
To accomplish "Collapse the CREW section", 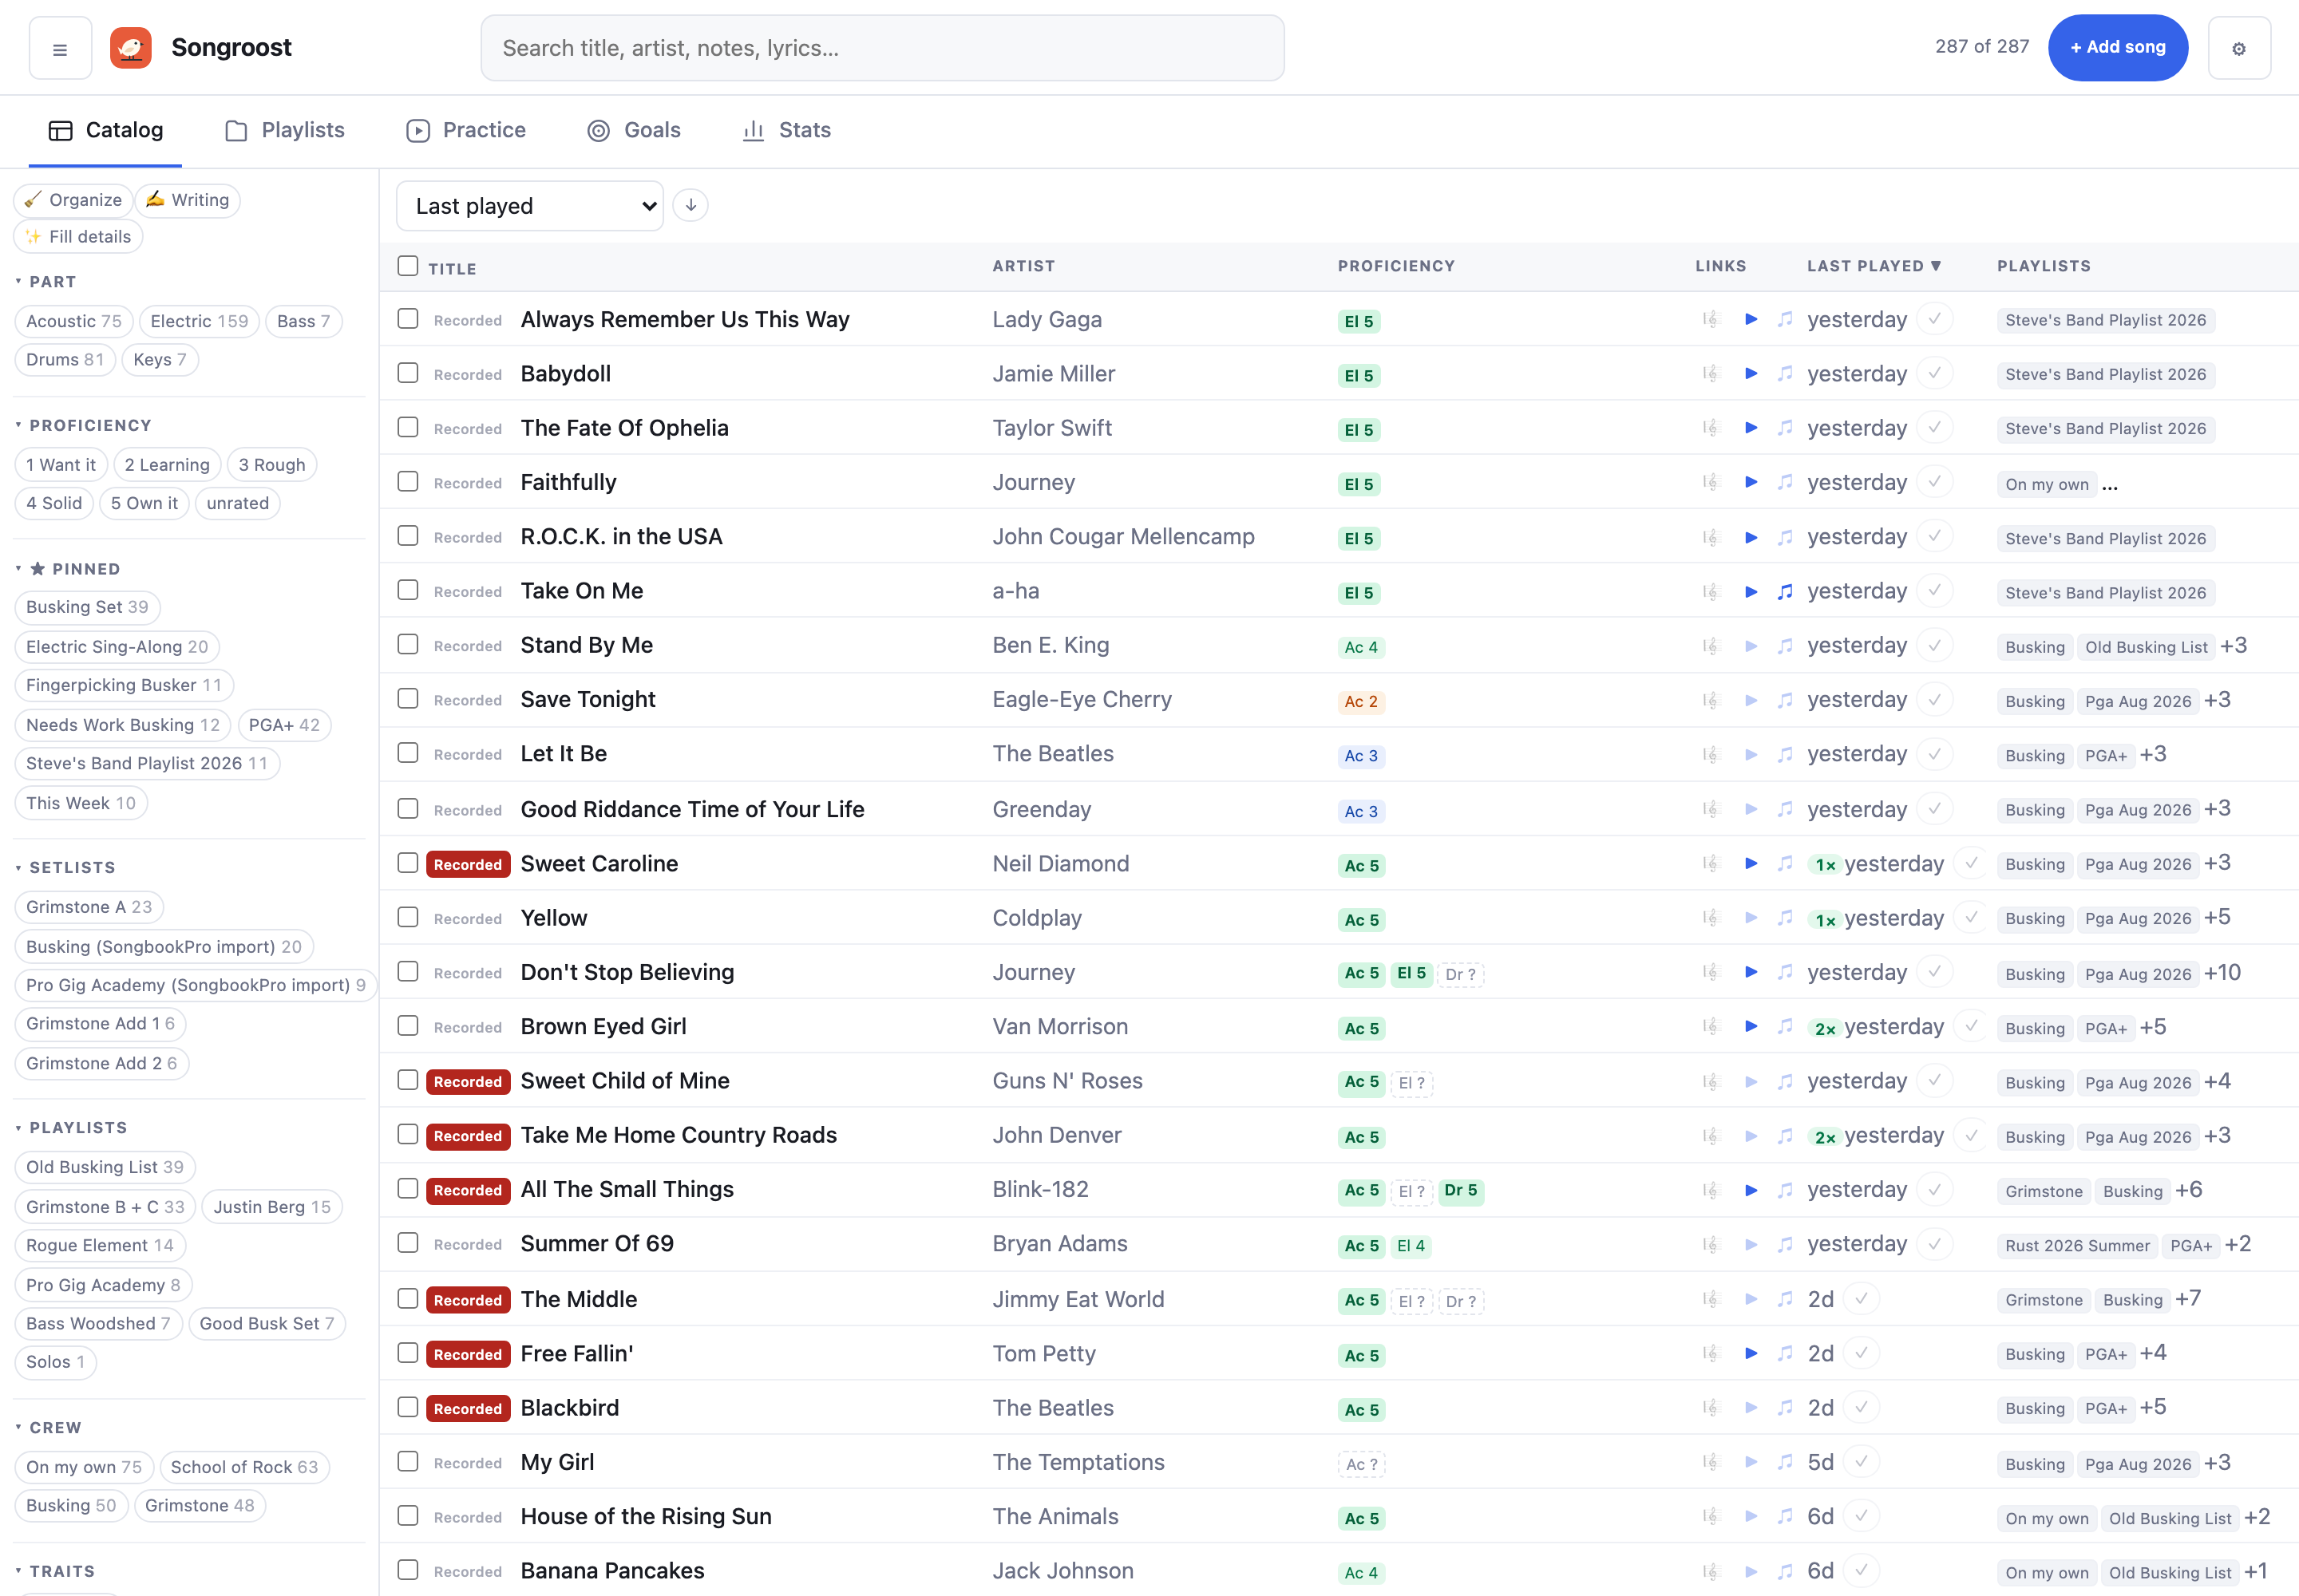I will [48, 1428].
